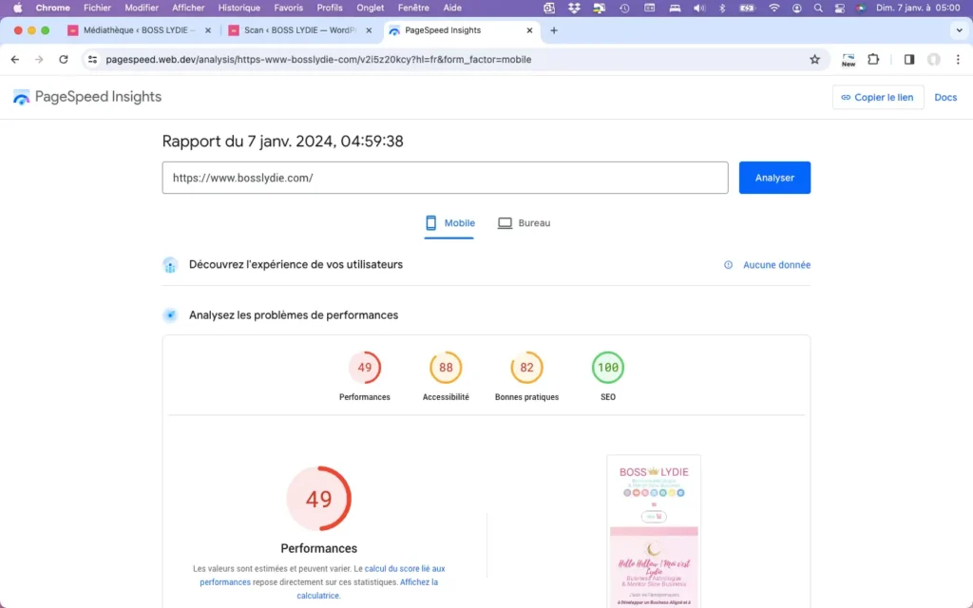This screenshot has width=973, height=608.
Task: Select the Mobile results tab
Action: point(449,223)
